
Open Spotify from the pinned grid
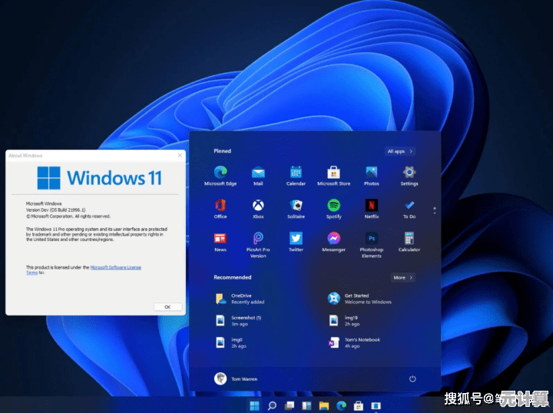(x=333, y=206)
